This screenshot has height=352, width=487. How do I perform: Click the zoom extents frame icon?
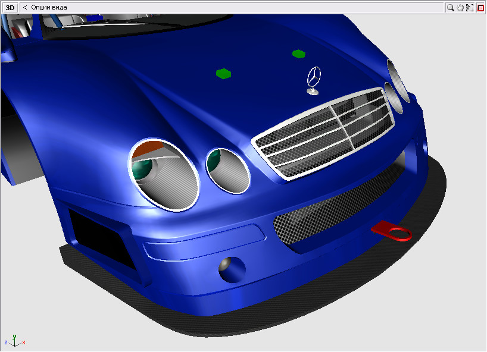pos(470,8)
